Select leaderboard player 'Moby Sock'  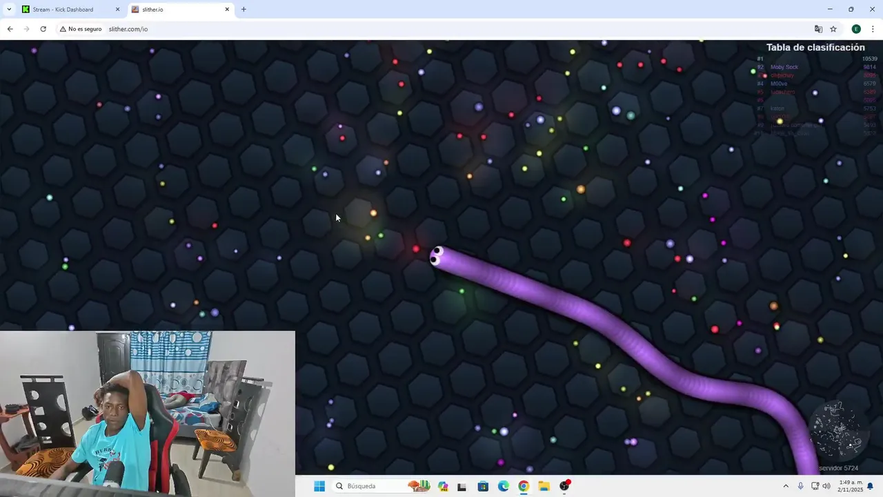click(784, 67)
